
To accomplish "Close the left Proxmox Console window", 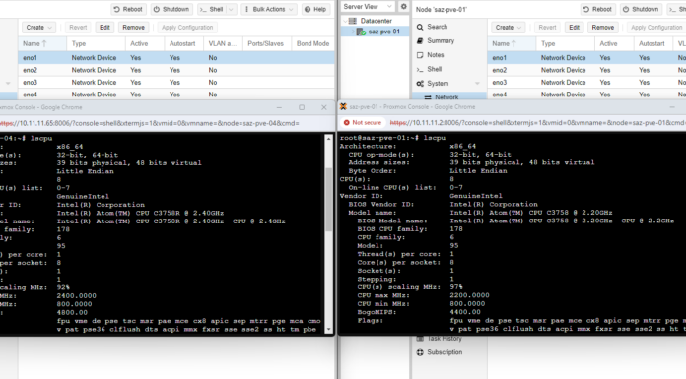I will [x=323, y=107].
